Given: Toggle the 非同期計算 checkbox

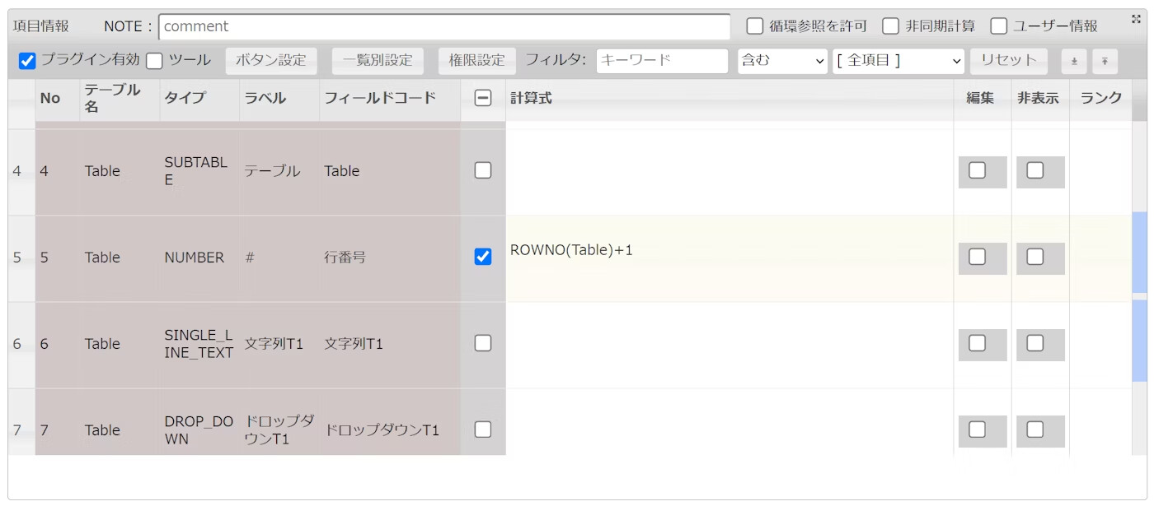Looking at the screenshot, I should [890, 26].
